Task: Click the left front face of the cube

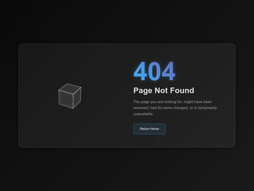Action: point(66,99)
